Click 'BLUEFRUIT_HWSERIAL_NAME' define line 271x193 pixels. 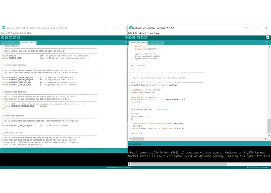click(25, 106)
